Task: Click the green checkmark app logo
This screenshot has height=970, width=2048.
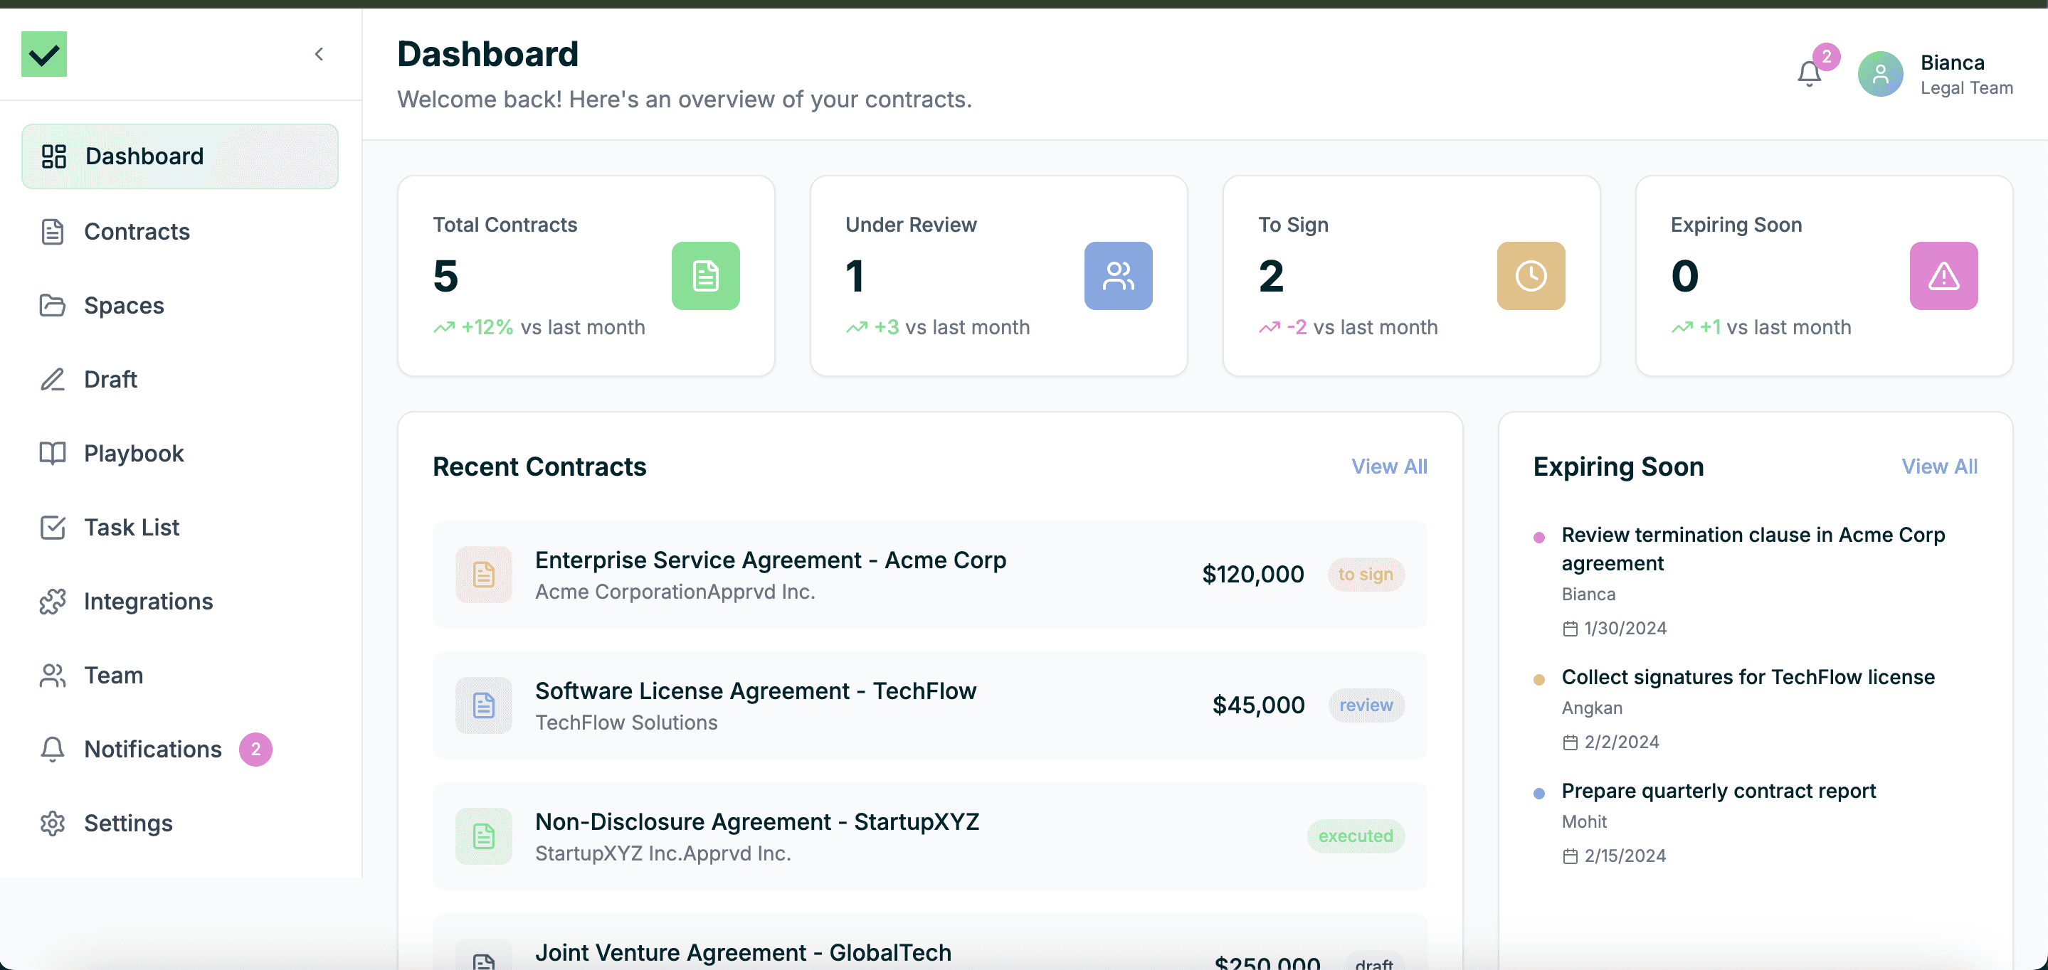Action: 43,54
